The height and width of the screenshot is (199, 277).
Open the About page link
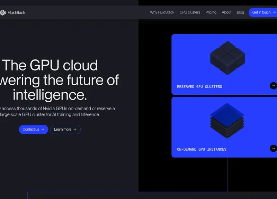(x=226, y=12)
